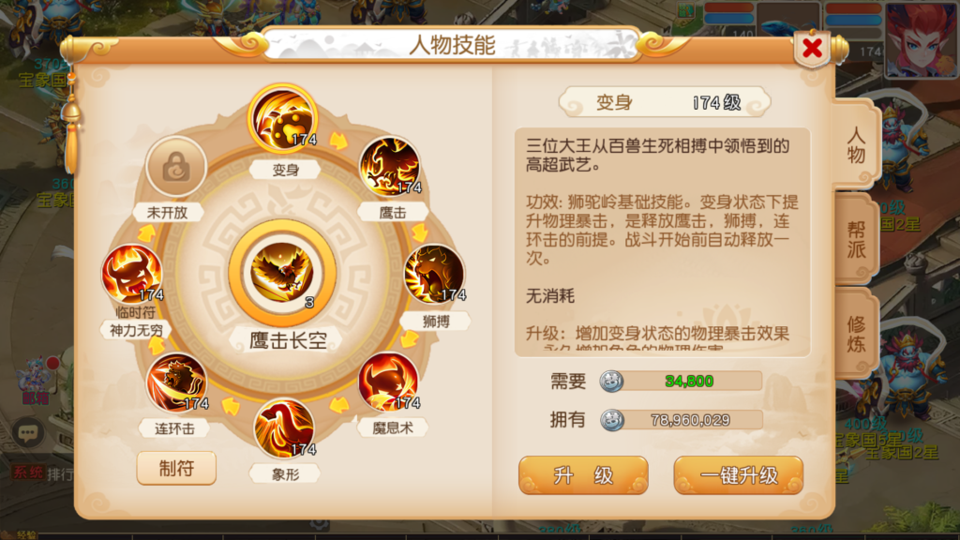Image resolution: width=960 pixels, height=540 pixels.
Task: Open the central 鹰击长空 skill icon
Action: (282, 273)
